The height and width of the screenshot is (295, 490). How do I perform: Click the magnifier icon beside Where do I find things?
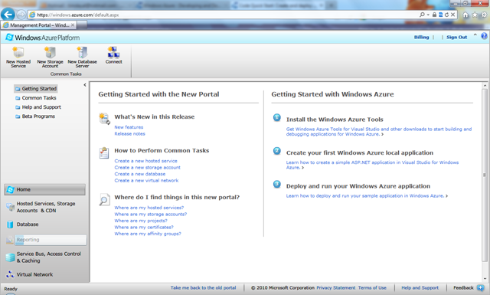[x=104, y=199]
